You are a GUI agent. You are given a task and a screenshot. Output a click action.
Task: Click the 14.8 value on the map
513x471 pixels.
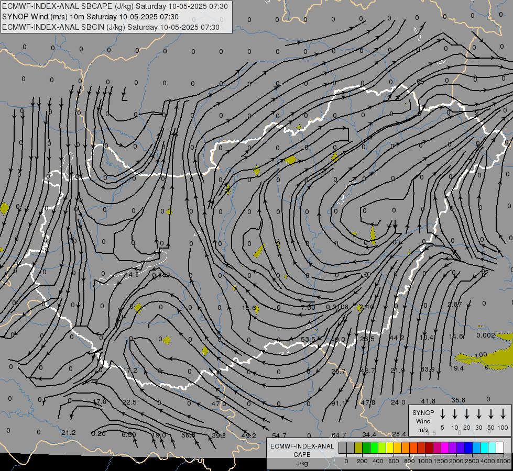[x=132, y=275]
